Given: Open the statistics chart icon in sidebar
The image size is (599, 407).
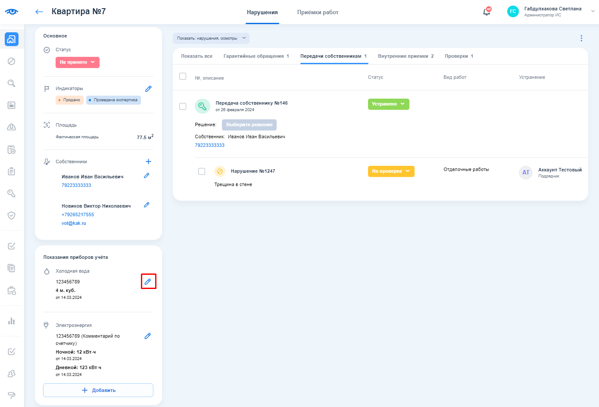Looking at the screenshot, I should pos(12,321).
